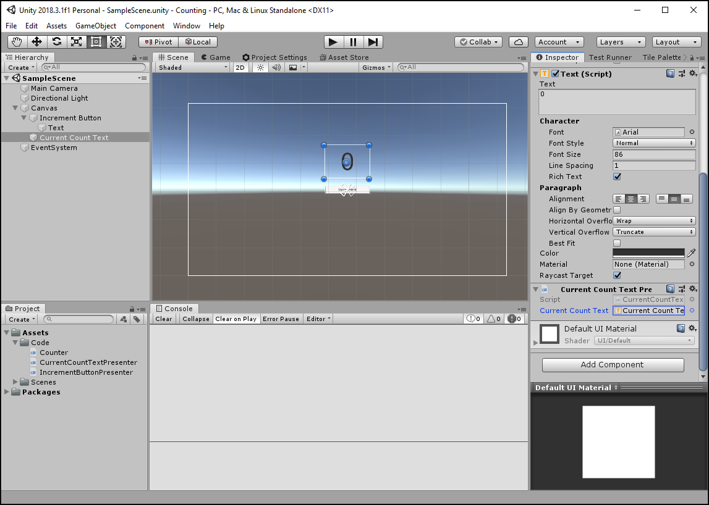Open the Component menu
The width and height of the screenshot is (709, 505).
click(x=145, y=26)
